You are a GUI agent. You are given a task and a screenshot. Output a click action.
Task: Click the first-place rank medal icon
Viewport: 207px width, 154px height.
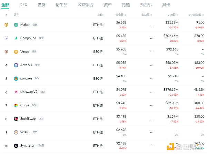(x=6, y=25)
